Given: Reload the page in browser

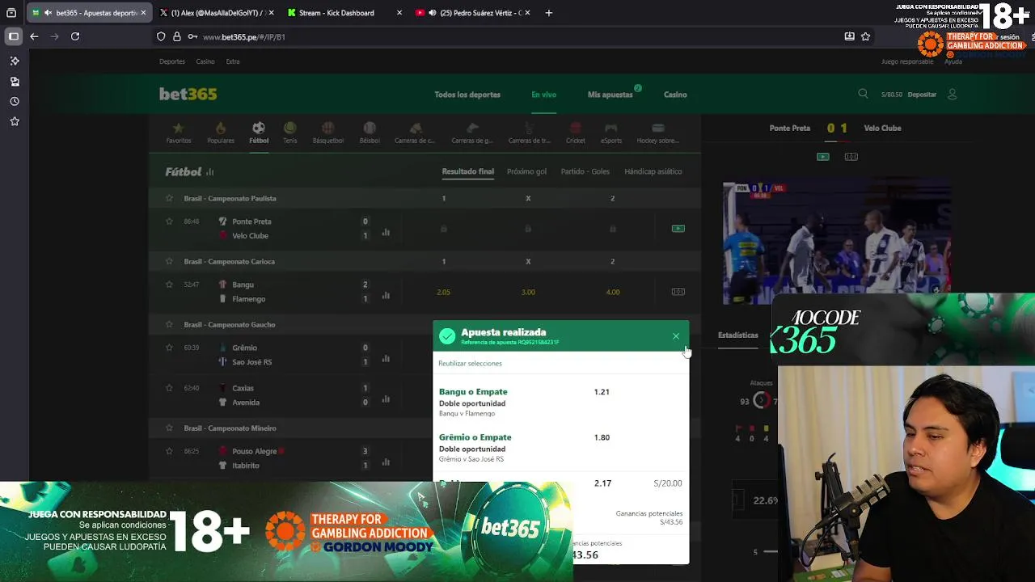Looking at the screenshot, I should point(75,36).
